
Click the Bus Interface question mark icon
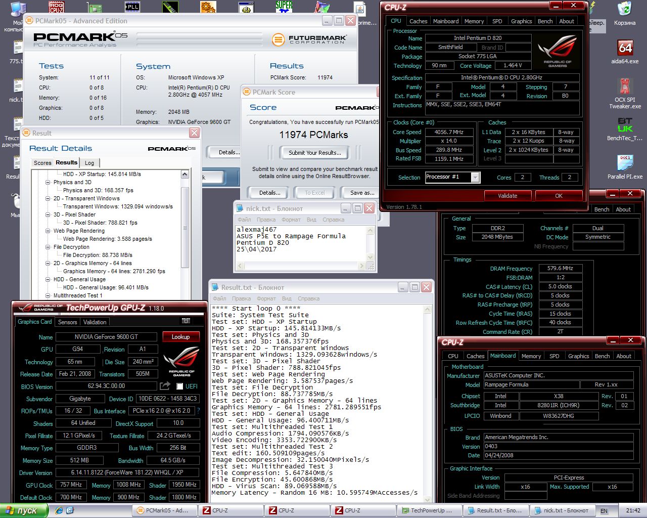point(198,411)
